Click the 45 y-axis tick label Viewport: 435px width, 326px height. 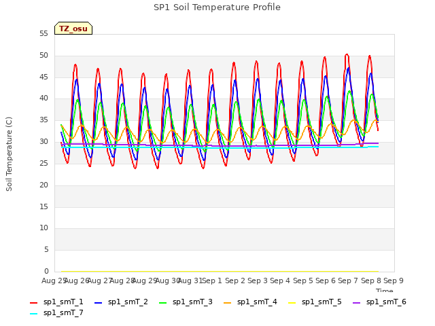[43, 77]
